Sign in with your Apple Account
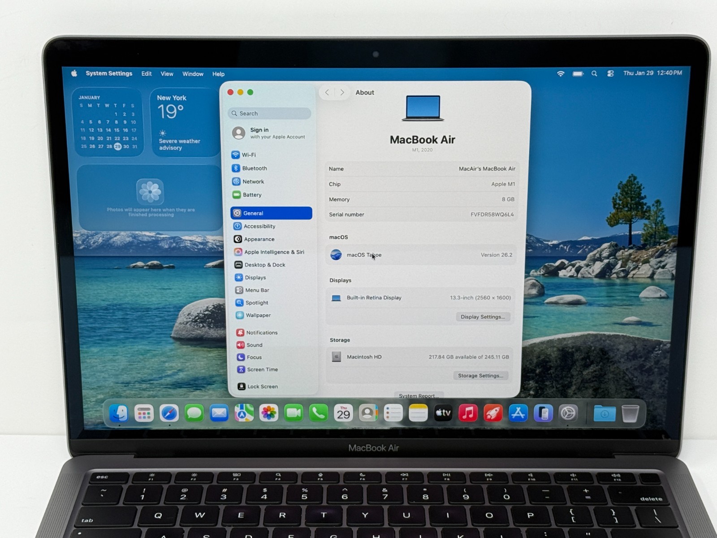This screenshot has height=538, width=717. [269, 133]
